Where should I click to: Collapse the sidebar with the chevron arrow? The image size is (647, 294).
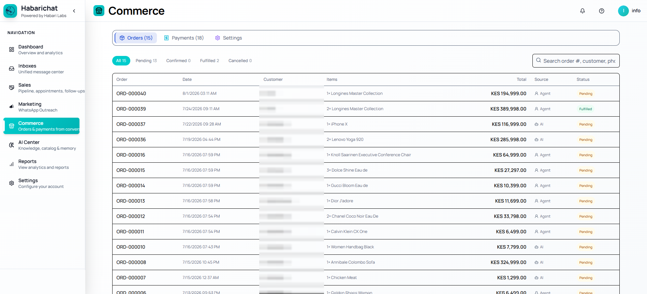pos(74,11)
